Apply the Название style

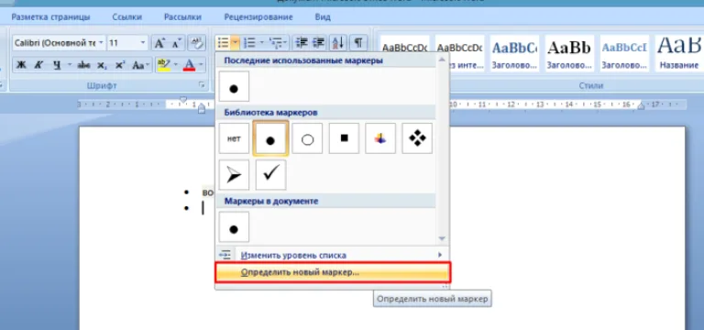[679, 53]
